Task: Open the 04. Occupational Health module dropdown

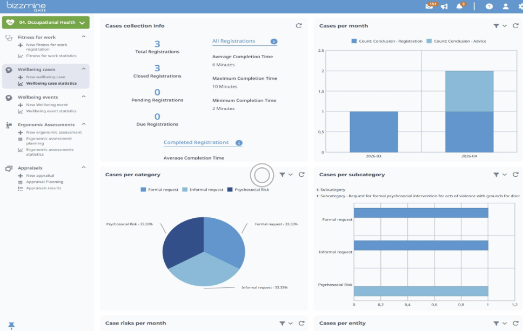Action: (46, 22)
